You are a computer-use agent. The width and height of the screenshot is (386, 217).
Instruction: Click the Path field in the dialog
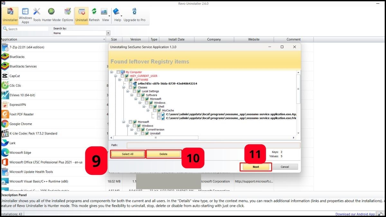point(213,145)
